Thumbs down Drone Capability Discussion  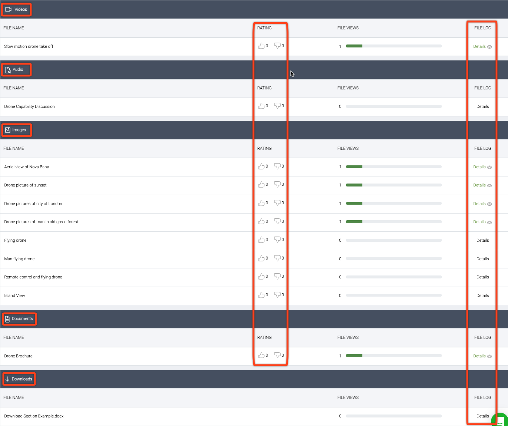pos(277,106)
